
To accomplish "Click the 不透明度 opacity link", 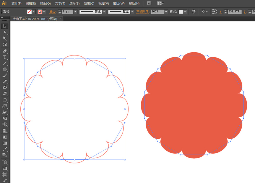I will [x=142, y=12].
